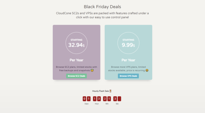Click the Browse SC2 Deals button
This screenshot has width=205, height=113.
76,76
